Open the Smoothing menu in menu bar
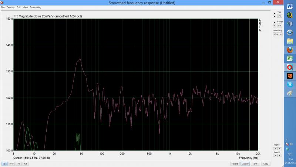 tap(36, 7)
